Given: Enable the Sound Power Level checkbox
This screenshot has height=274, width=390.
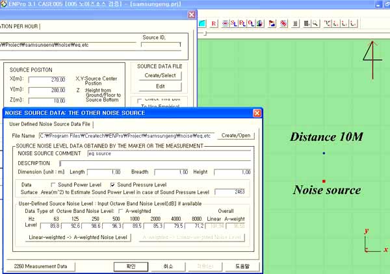Looking at the screenshot, I should 53,184.
